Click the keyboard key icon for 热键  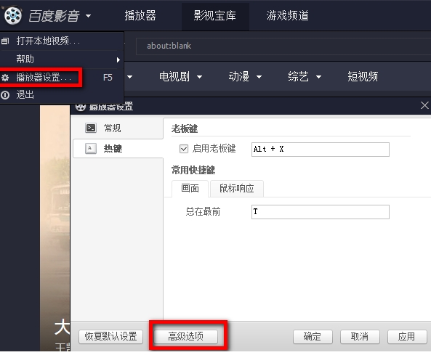tap(91, 149)
